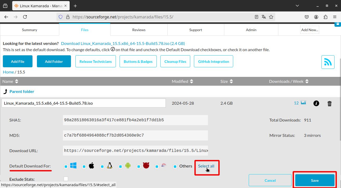The height and width of the screenshot is (188, 341).
Task: Click the Add New... tab
Action: pyautogui.click(x=310, y=30)
